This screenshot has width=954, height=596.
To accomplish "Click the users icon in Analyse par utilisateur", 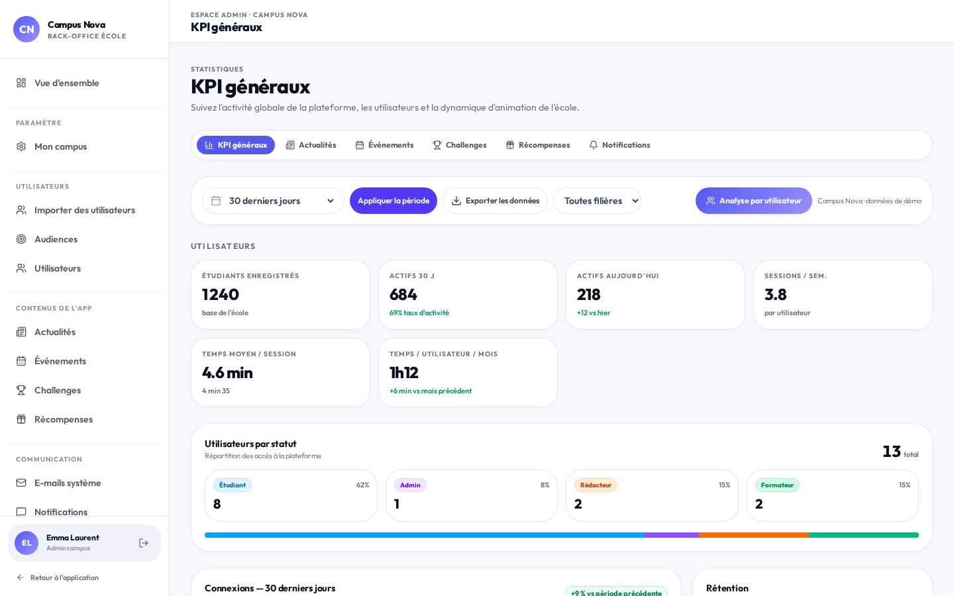I will click(x=711, y=201).
